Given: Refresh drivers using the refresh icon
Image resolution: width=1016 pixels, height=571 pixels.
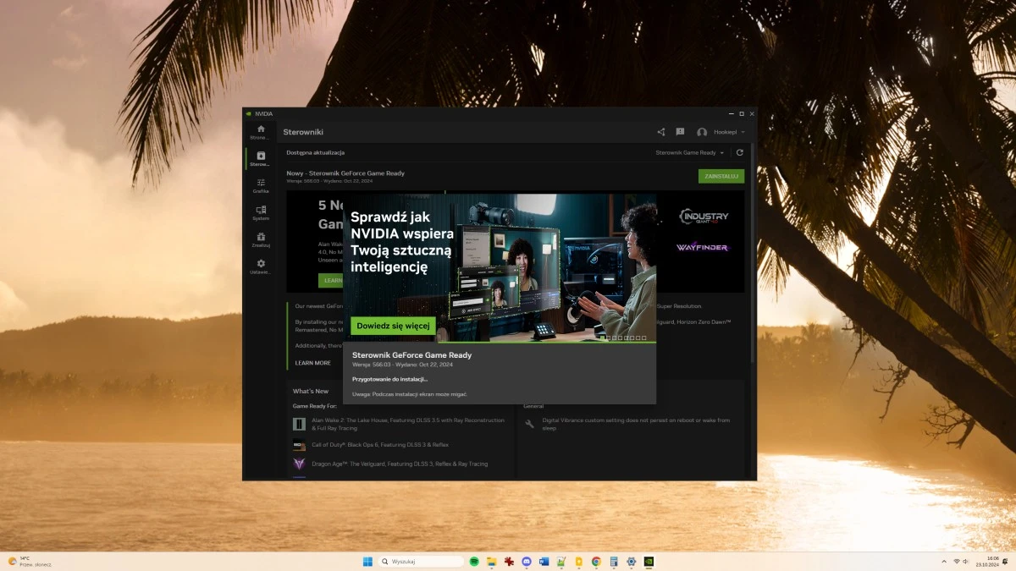Looking at the screenshot, I should (740, 152).
